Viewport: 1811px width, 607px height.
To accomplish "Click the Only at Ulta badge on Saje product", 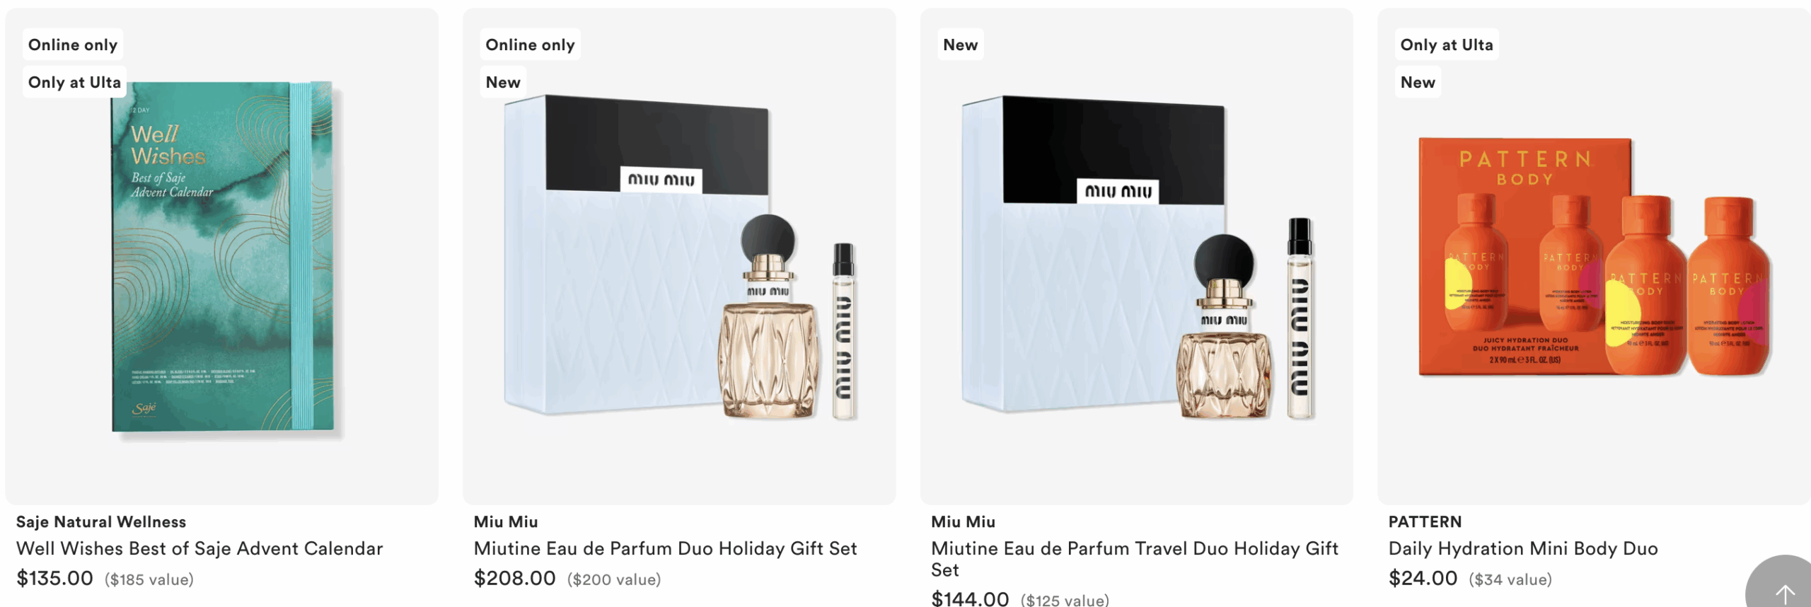I will click(x=74, y=82).
